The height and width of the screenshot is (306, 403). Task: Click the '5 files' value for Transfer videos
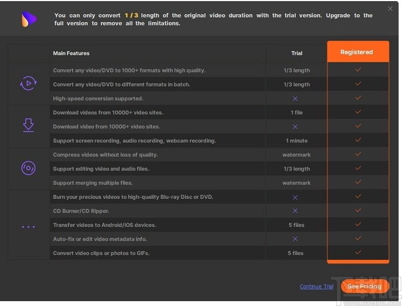pos(296,225)
